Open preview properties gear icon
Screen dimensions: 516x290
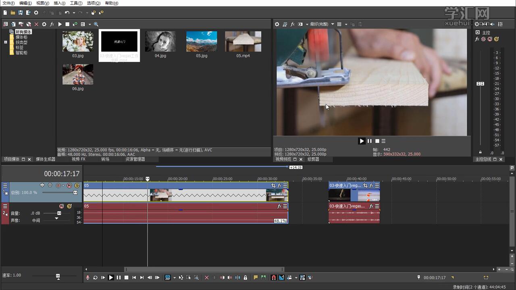pyautogui.click(x=277, y=24)
